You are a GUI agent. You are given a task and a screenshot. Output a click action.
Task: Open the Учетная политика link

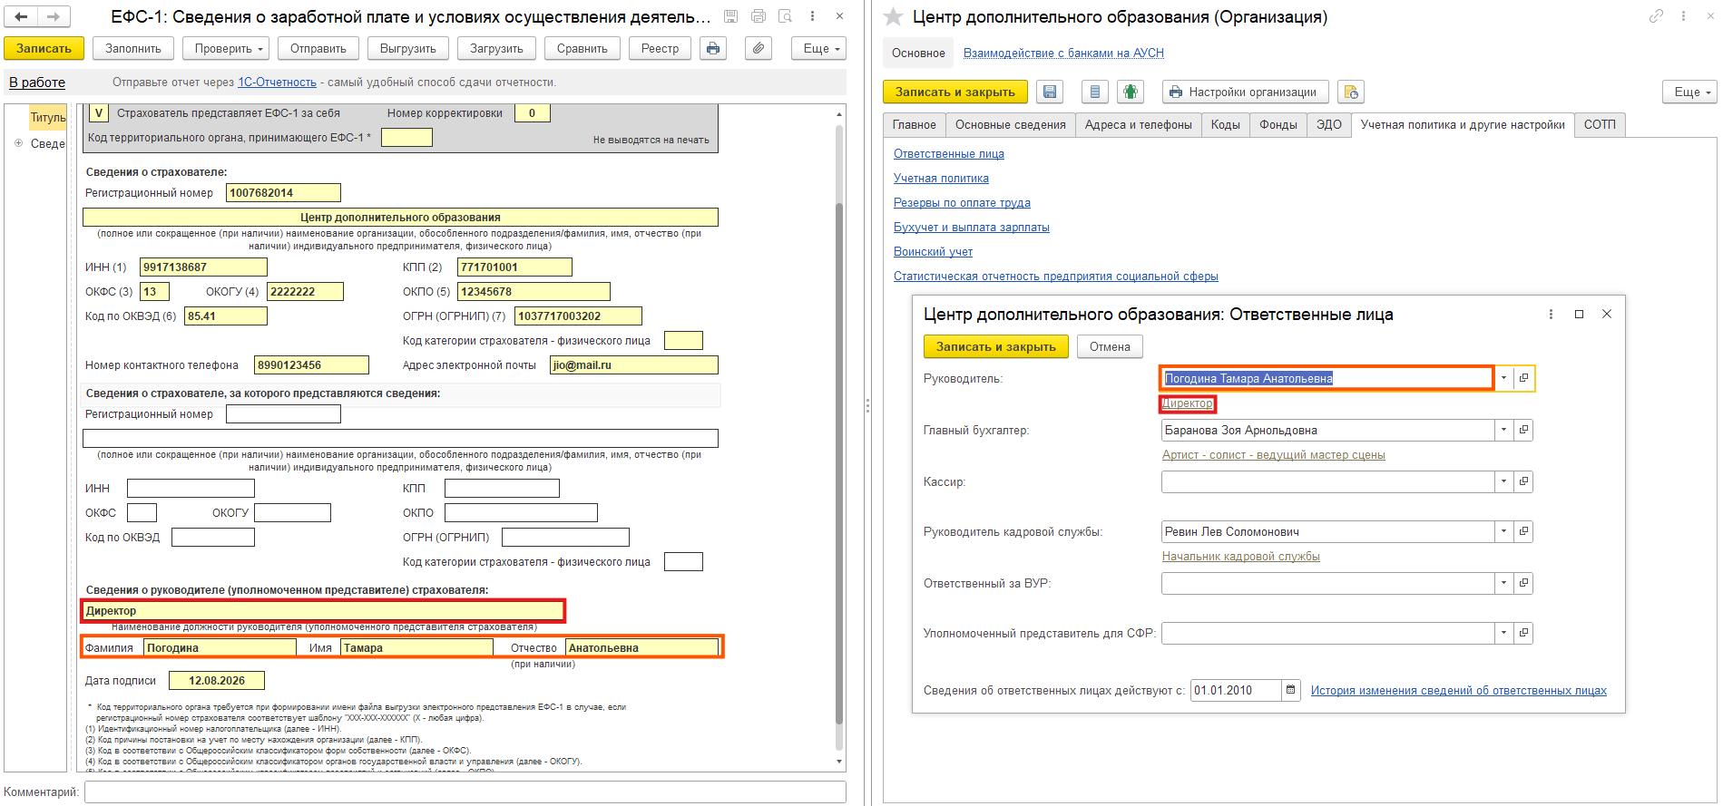coord(941,179)
